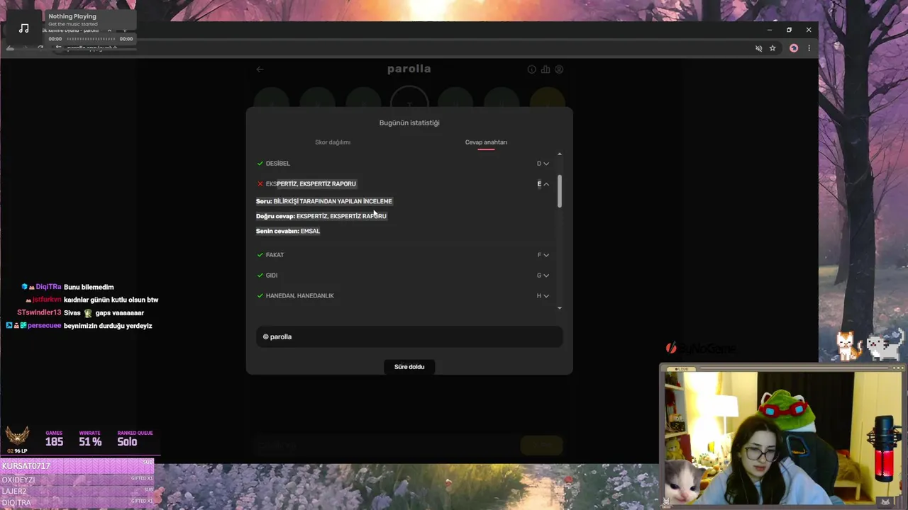Click the HANEDAN, HANEDANLIK answer row
Image resolution: width=908 pixels, height=510 pixels.
pos(403,296)
